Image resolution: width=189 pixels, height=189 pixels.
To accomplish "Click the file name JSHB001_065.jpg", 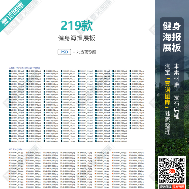I will click(51, 174).
